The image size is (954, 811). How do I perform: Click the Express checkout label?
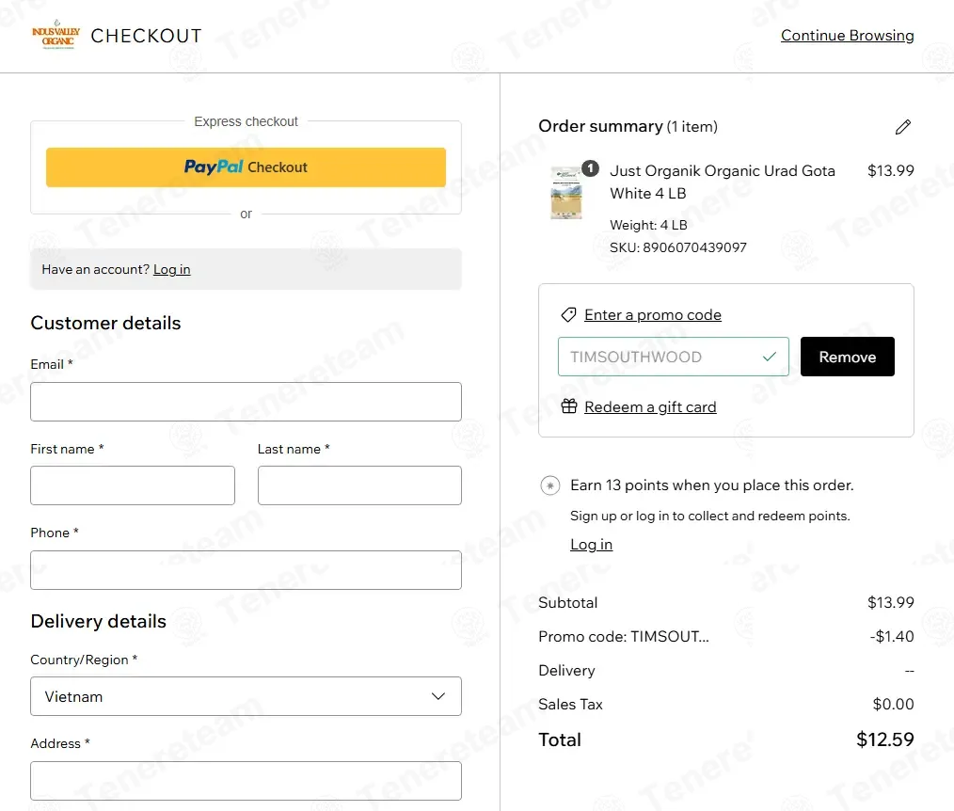point(246,121)
